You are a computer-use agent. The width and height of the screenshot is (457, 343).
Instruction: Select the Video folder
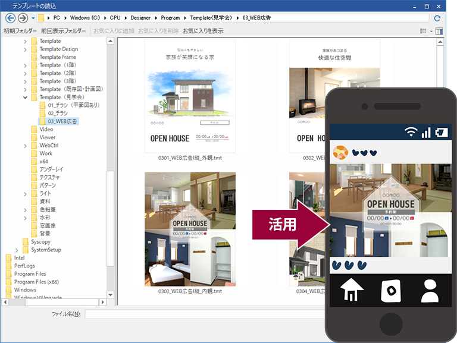[42, 129]
